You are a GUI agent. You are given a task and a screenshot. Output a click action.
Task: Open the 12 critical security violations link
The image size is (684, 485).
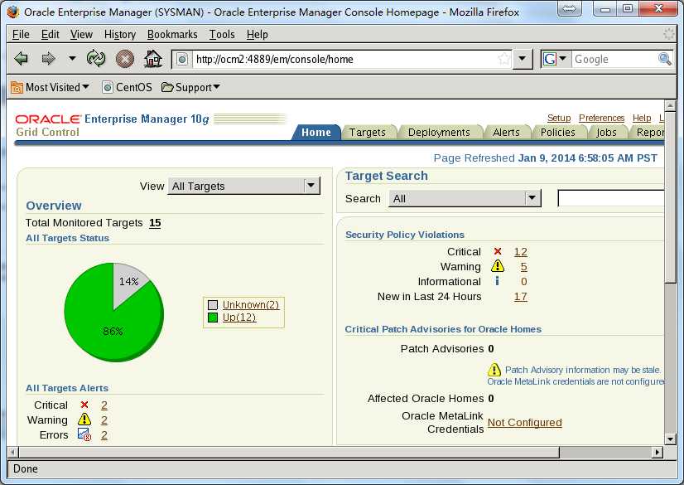pos(520,252)
